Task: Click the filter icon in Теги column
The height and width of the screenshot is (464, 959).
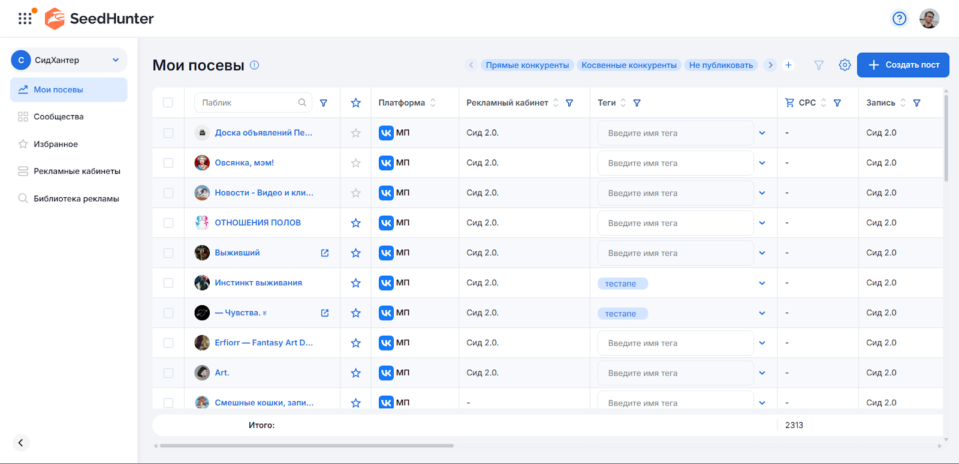Action: 637,103
